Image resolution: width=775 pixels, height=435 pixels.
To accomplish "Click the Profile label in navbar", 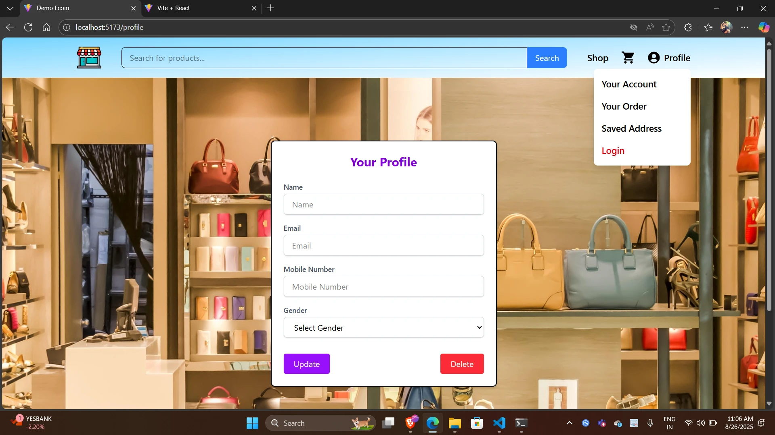I will pos(677,58).
